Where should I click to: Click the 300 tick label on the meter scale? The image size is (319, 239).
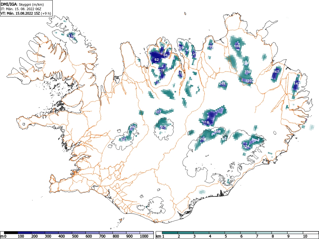[48, 236]
